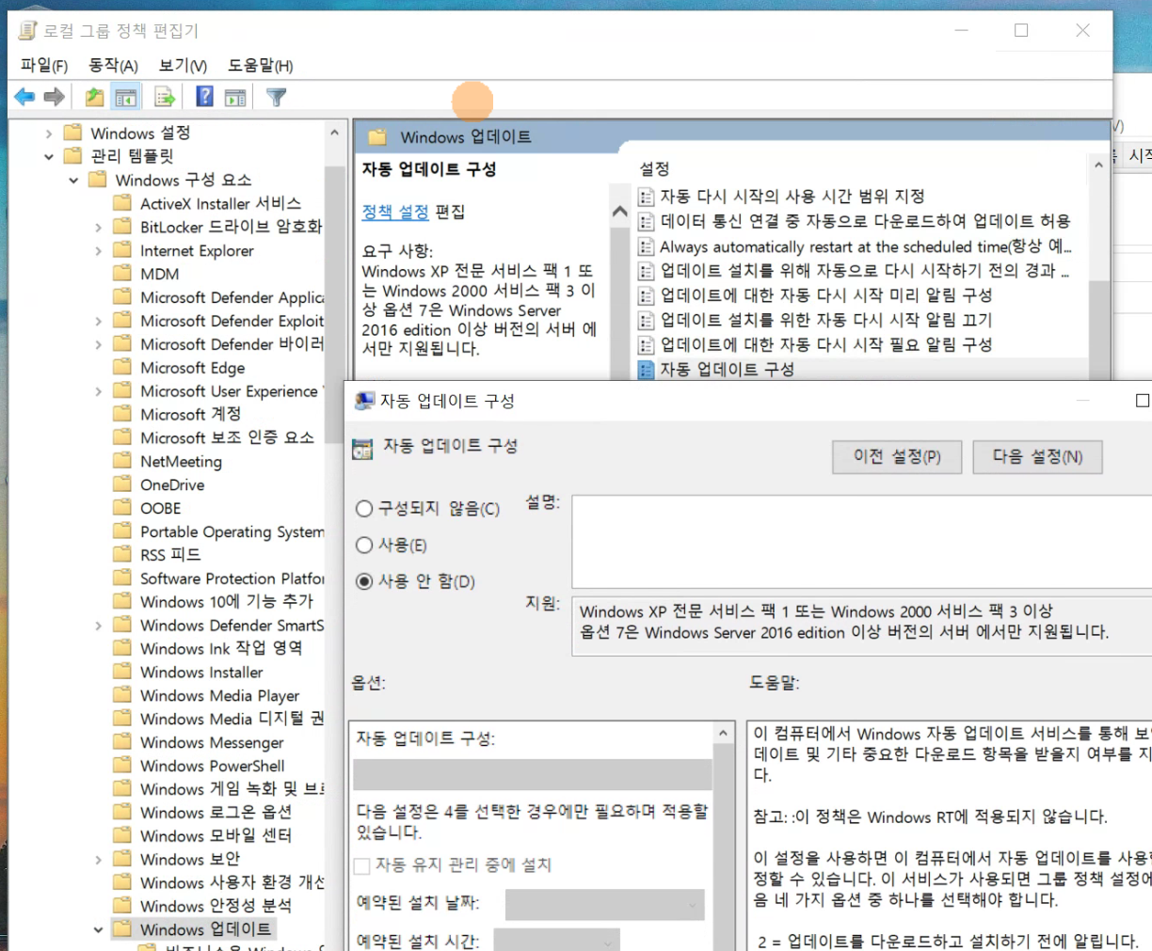Click the folder icon in Windows 업데이트 header
This screenshot has width=1152, height=951.
click(x=378, y=137)
